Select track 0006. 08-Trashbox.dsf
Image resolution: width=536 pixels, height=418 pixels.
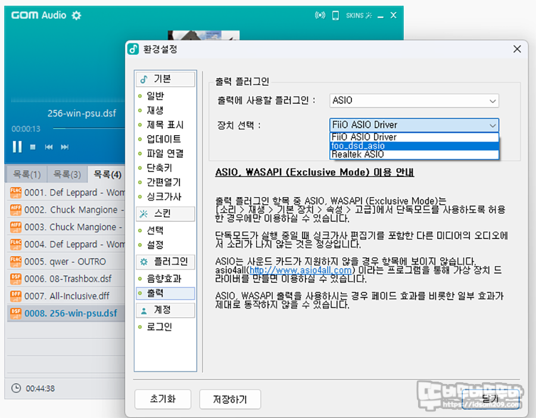click(66, 279)
